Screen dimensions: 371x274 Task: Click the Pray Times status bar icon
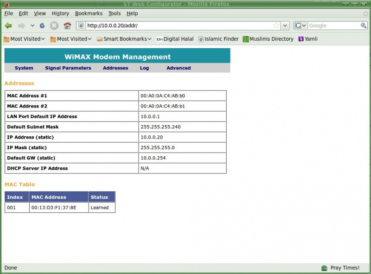[x=324, y=268]
